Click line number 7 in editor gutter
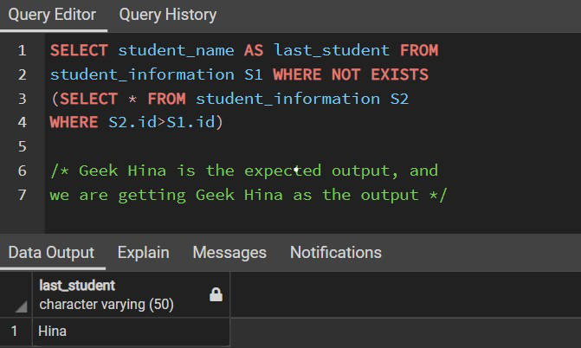Viewport: 581px width, 348px height. click(22, 195)
